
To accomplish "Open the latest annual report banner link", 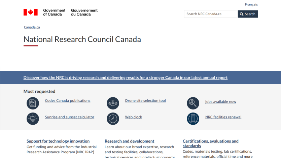I will coord(126,77).
